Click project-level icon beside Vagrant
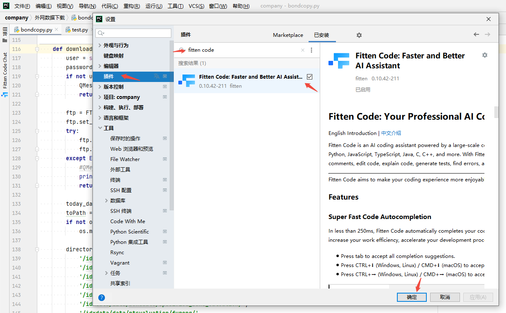This screenshot has height=313, width=506. coord(165,262)
